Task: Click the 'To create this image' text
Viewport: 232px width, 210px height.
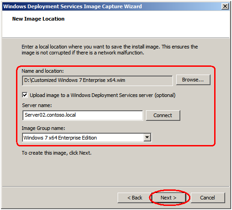Action: [x=57, y=153]
